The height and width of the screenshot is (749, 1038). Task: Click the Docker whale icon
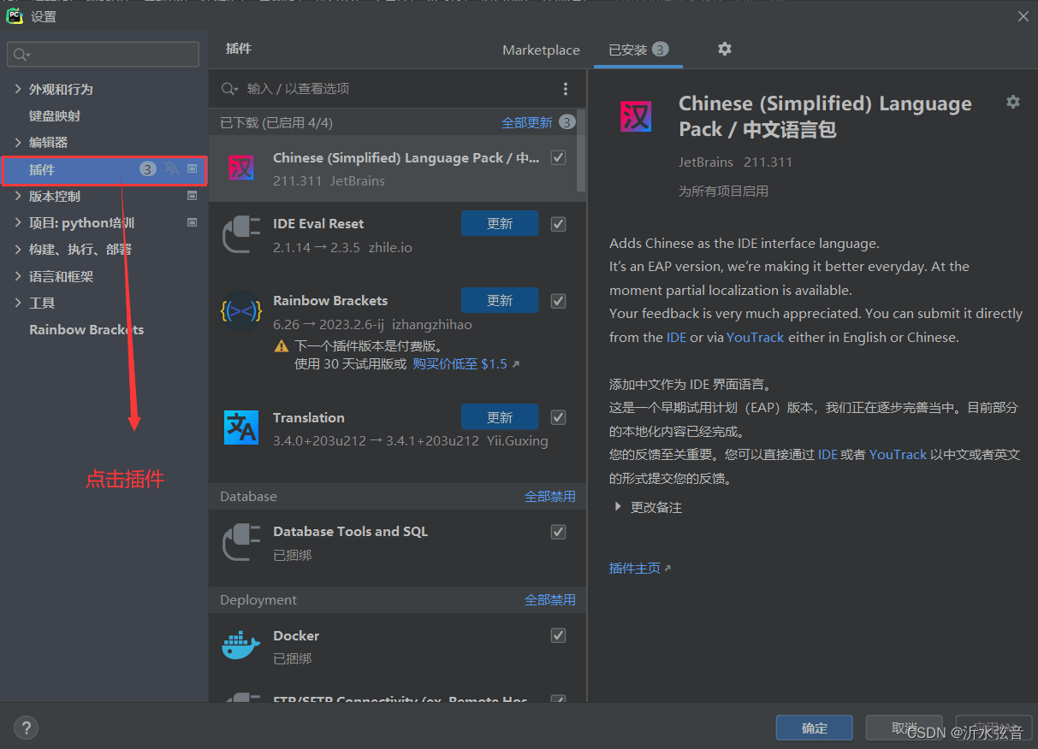(x=240, y=646)
